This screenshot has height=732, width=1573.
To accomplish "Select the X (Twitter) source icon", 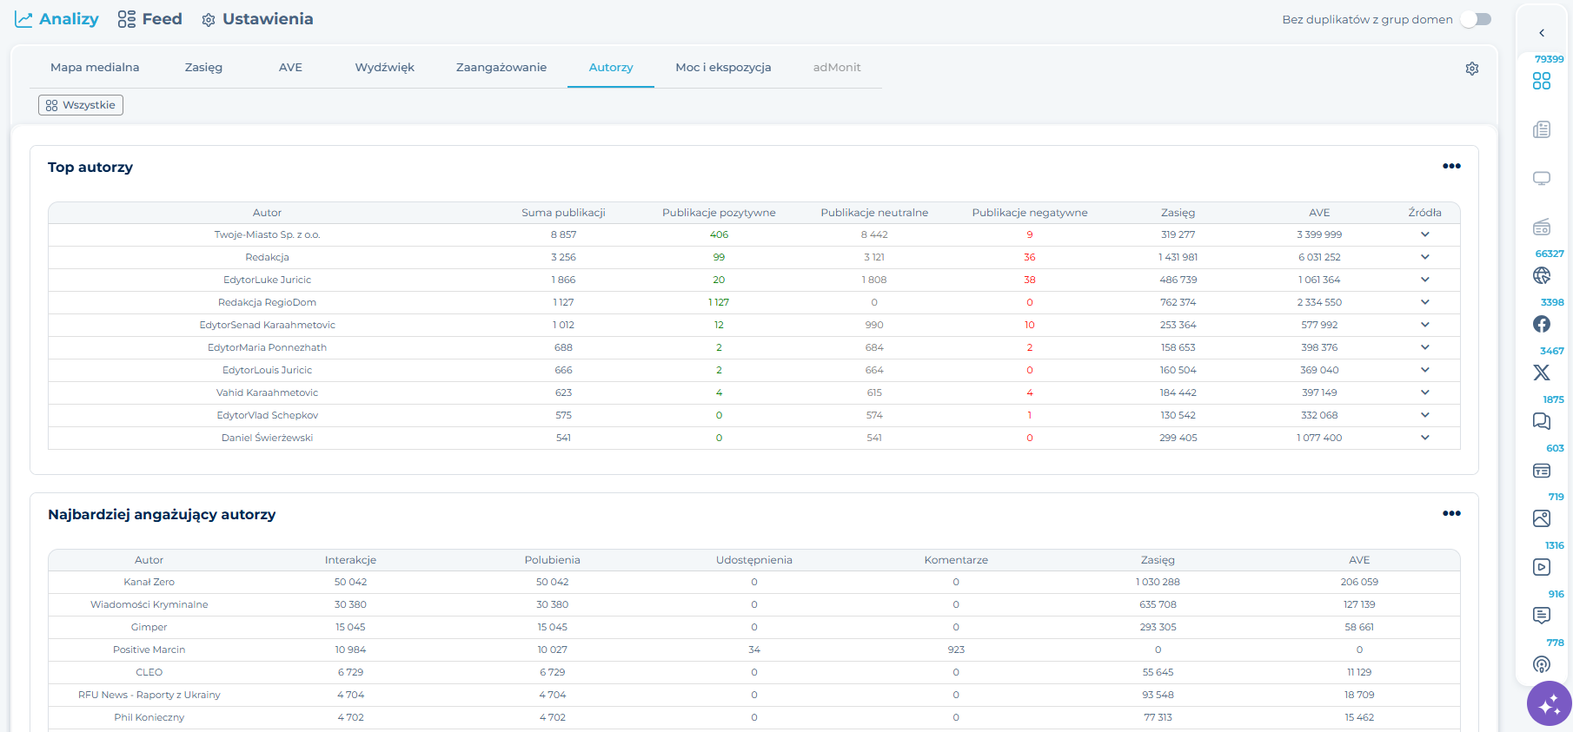I will pos(1542,373).
